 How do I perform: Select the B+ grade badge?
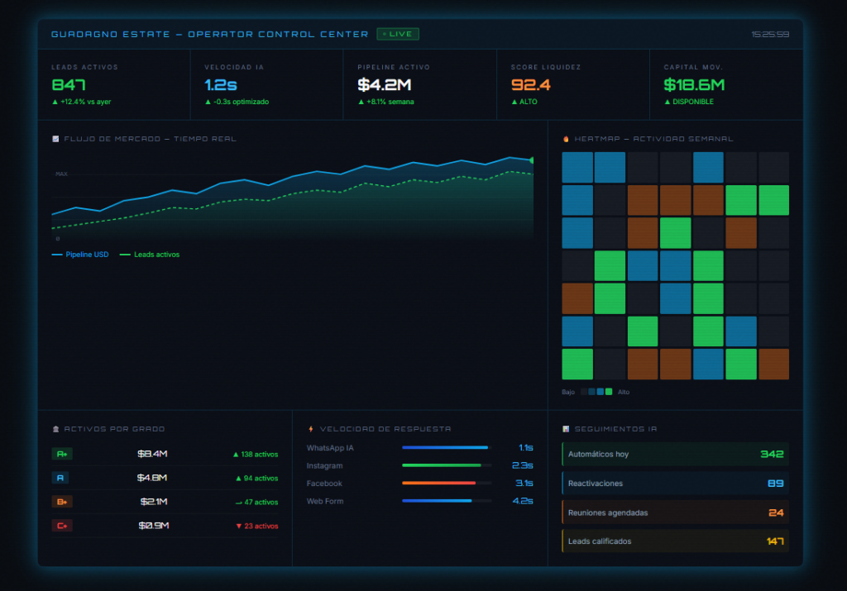tap(62, 502)
